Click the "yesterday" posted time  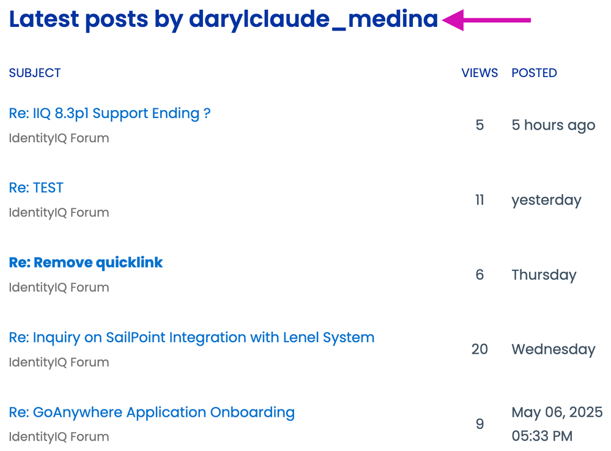(546, 200)
